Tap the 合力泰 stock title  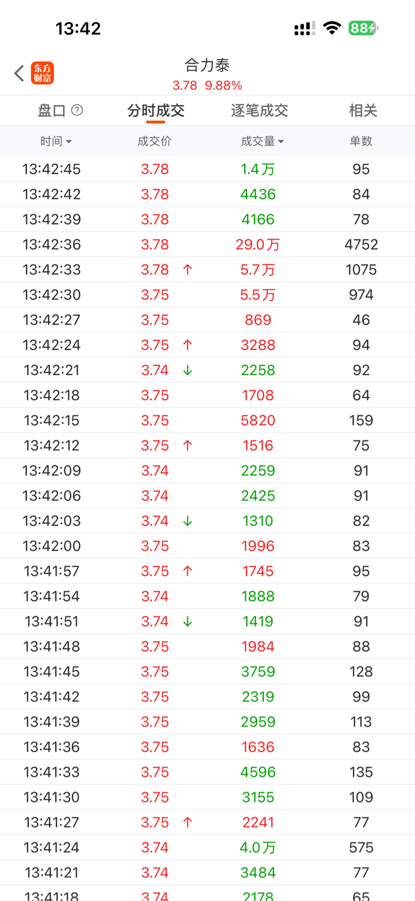click(x=207, y=65)
